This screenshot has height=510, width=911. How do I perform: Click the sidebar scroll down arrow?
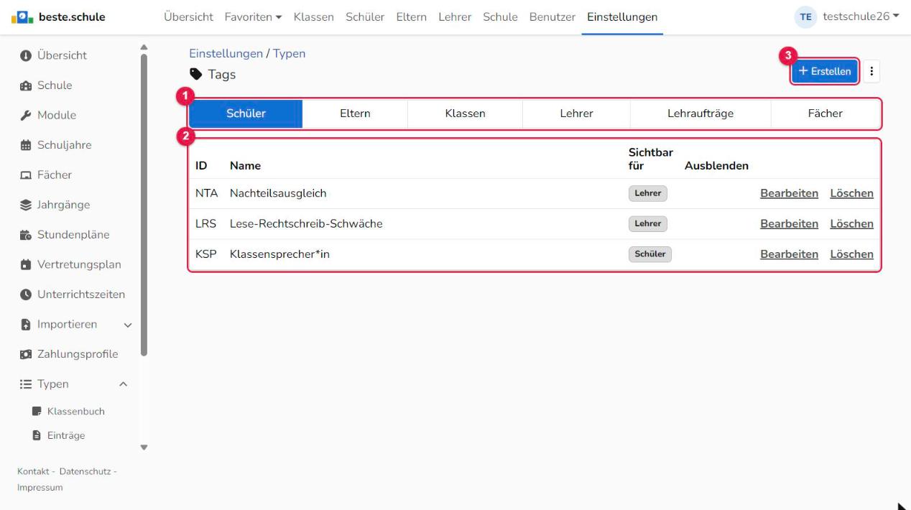pos(144,448)
